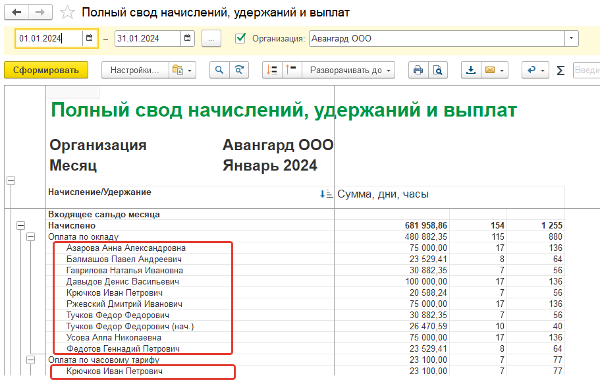The height and width of the screenshot is (380, 600).
Task: Select the Оплата по окладу row label
Action: (x=84, y=237)
